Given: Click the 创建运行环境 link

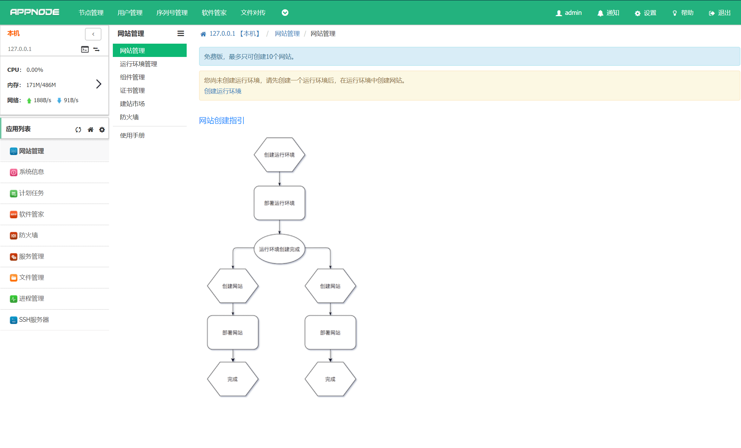Looking at the screenshot, I should tap(222, 91).
